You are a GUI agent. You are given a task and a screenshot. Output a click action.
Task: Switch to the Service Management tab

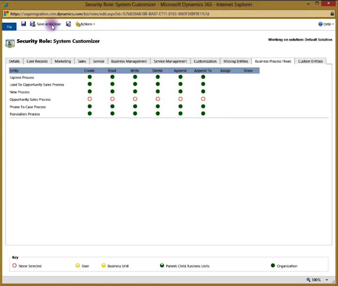click(170, 61)
